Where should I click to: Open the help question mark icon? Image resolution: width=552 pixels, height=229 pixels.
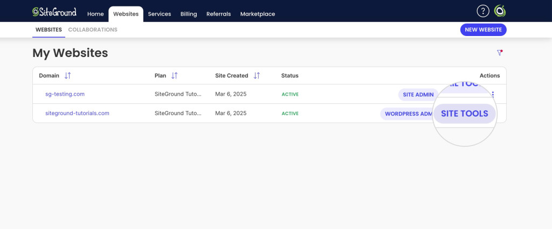pos(483,11)
